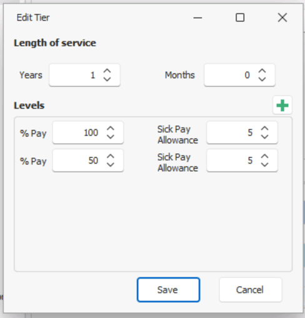Focus the % Pay field showing 100

(79, 132)
